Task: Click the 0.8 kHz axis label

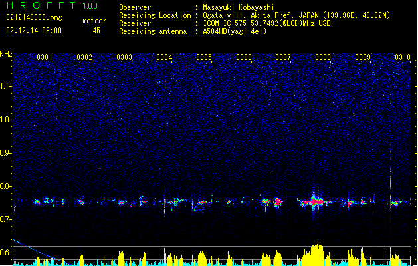Action: pos(6,186)
